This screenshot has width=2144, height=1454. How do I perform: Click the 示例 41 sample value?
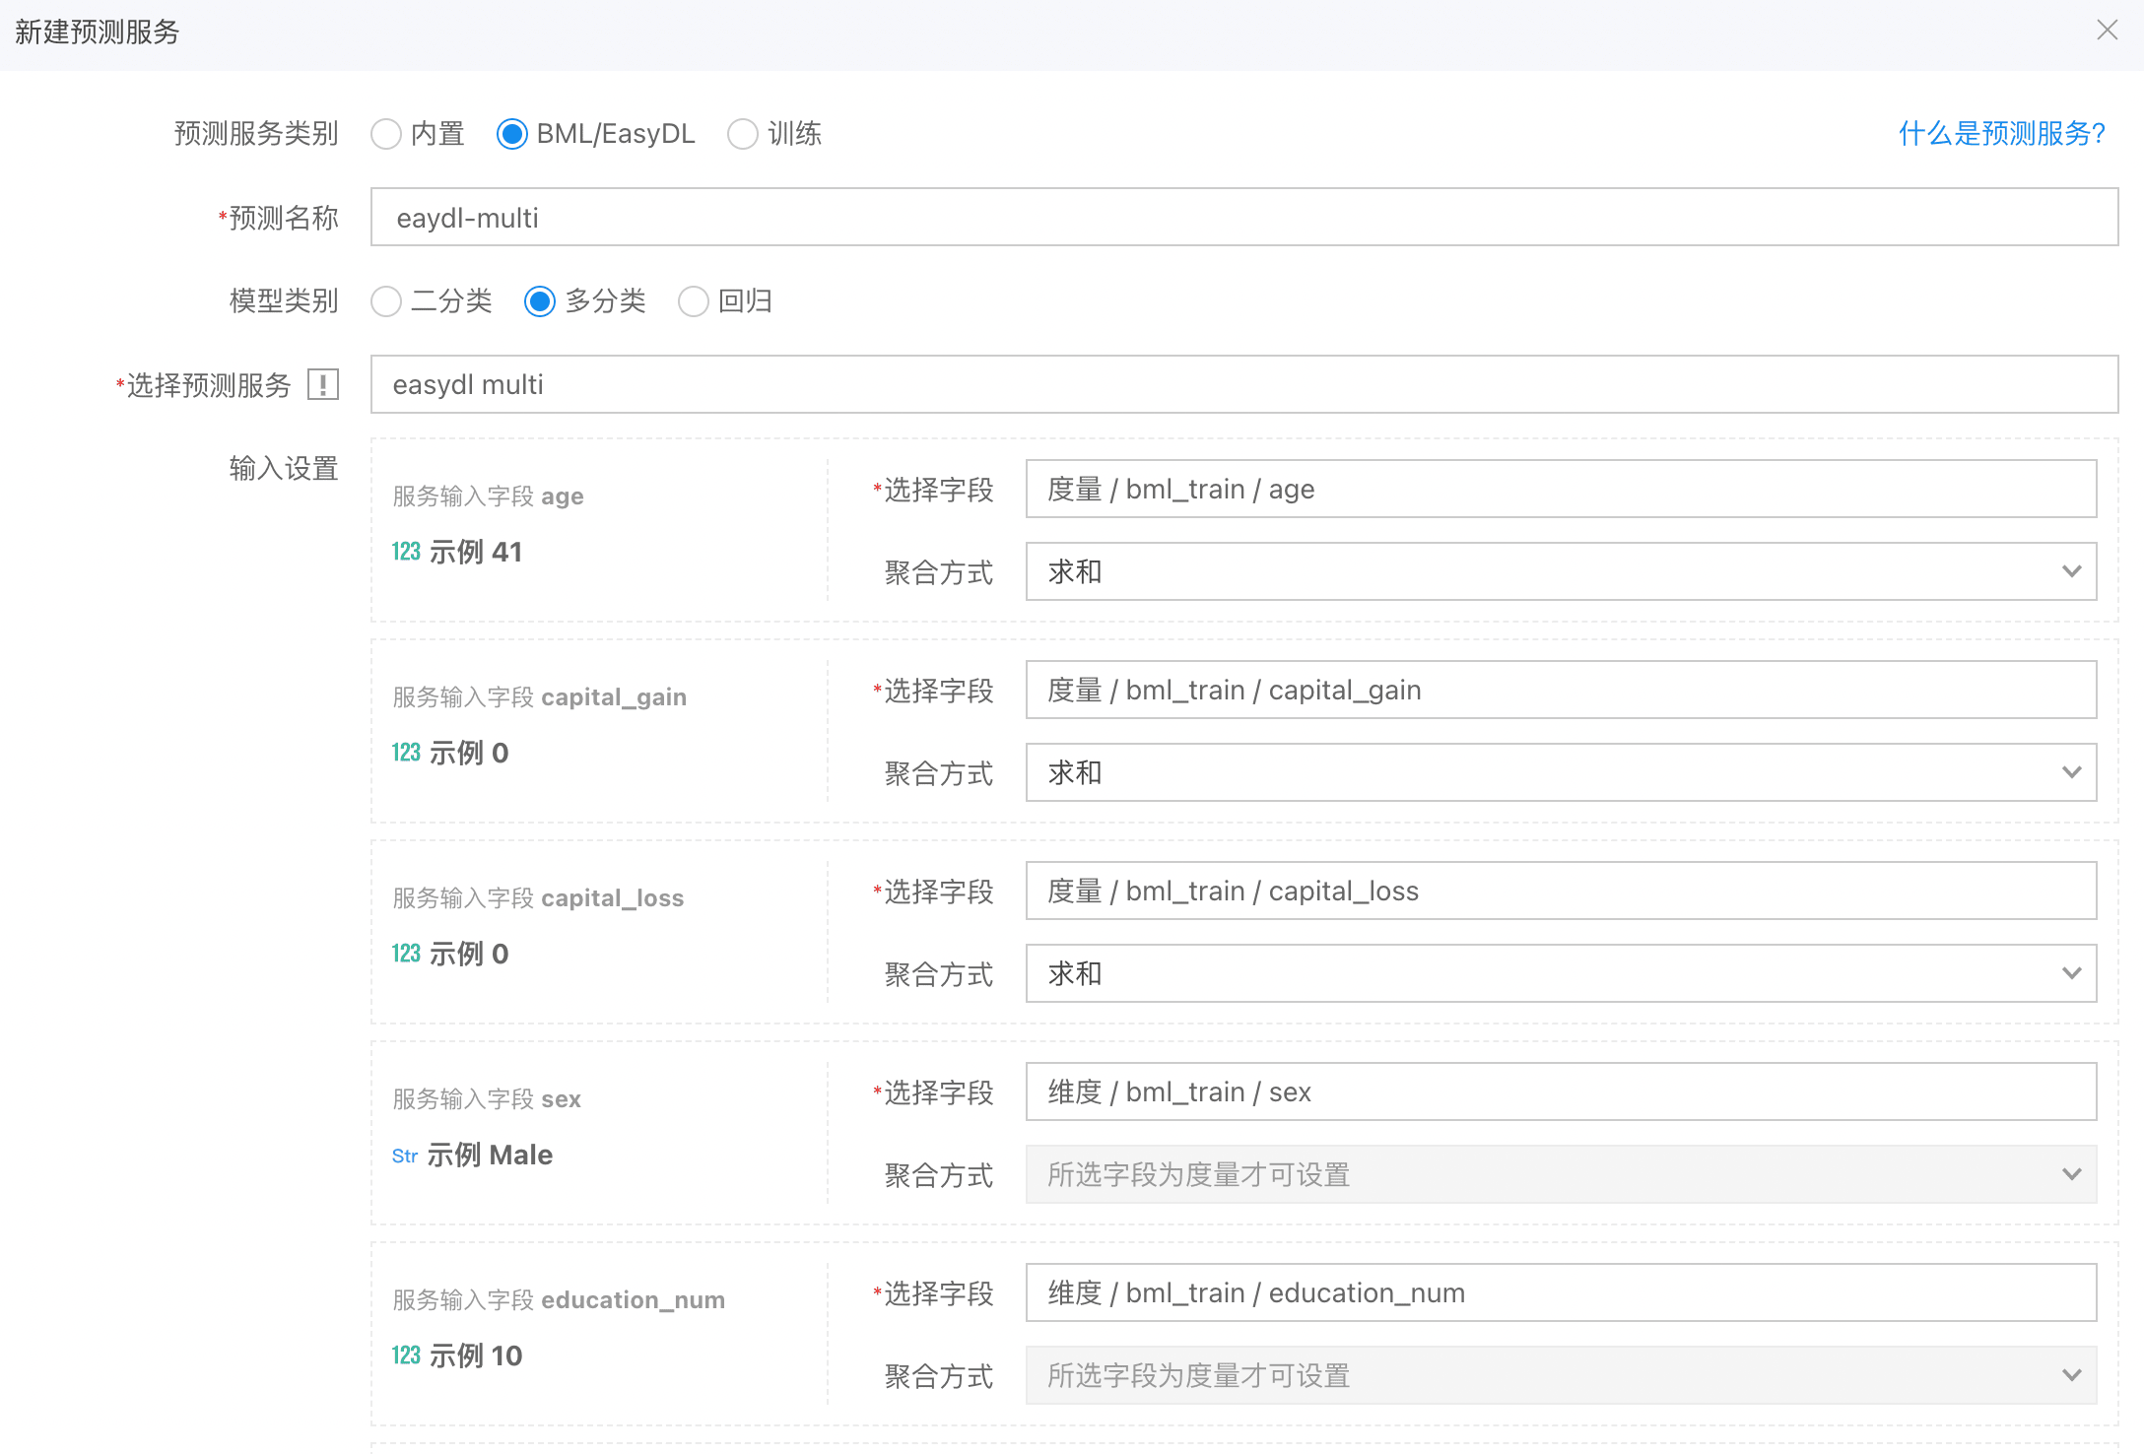coord(475,552)
